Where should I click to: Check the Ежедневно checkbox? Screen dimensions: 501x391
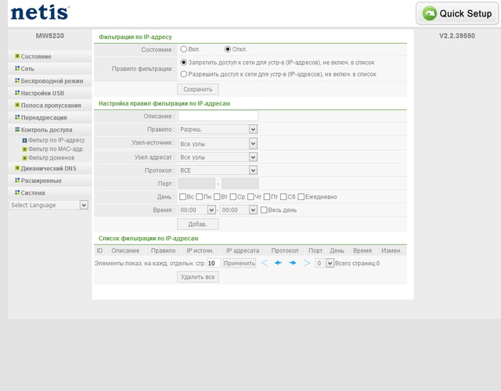(301, 196)
